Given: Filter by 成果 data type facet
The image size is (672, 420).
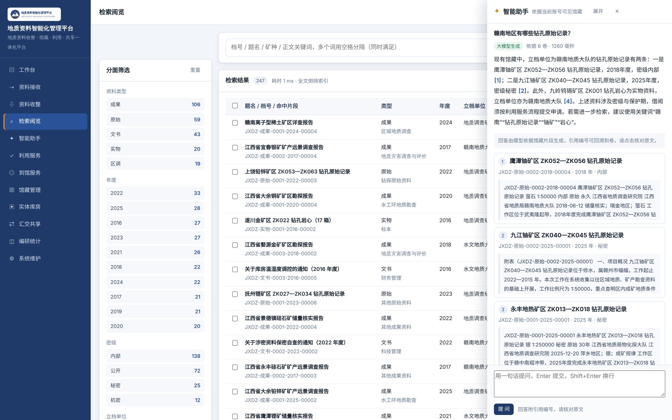Looking at the screenshot, I should [x=155, y=104].
